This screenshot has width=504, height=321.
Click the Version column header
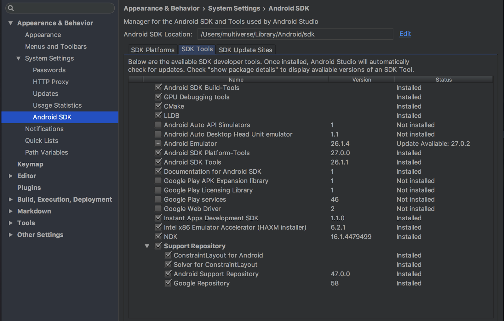coord(361,80)
